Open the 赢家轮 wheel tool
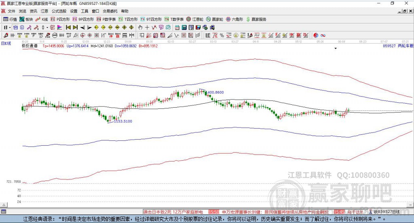This screenshot has height=223, width=414. (215, 19)
